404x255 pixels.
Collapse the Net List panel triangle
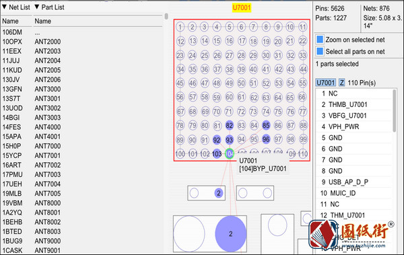[x=5, y=7]
